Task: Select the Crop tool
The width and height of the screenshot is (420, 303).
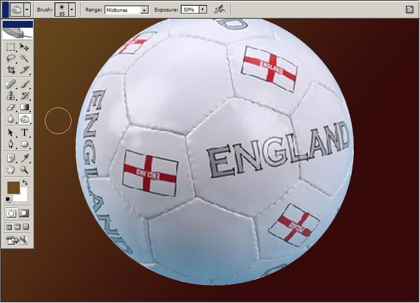Action: pyautogui.click(x=11, y=69)
